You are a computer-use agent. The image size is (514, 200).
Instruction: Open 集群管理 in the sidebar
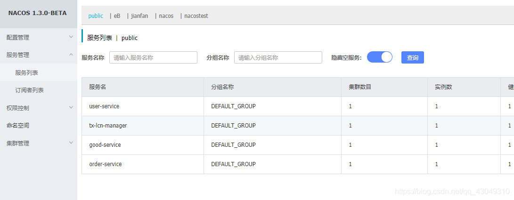pyautogui.click(x=18, y=143)
